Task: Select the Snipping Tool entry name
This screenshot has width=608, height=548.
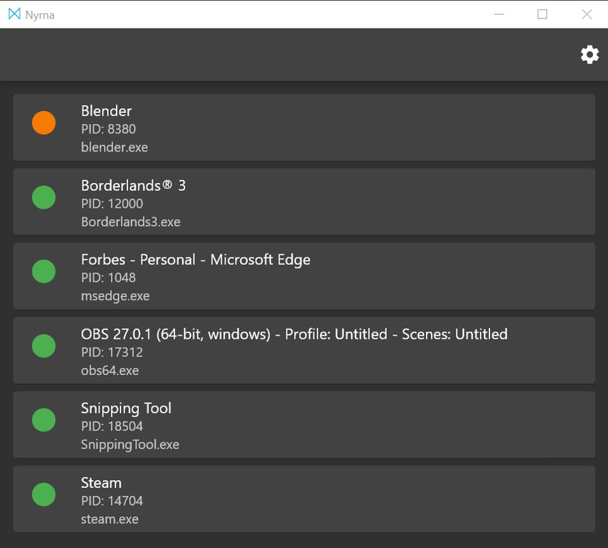Action: click(126, 408)
